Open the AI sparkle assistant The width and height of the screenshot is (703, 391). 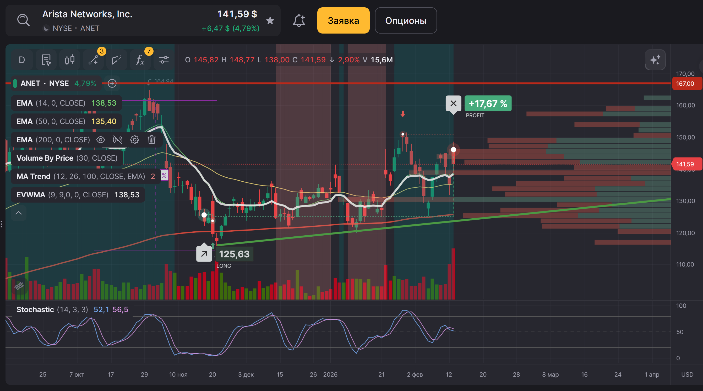coord(655,60)
